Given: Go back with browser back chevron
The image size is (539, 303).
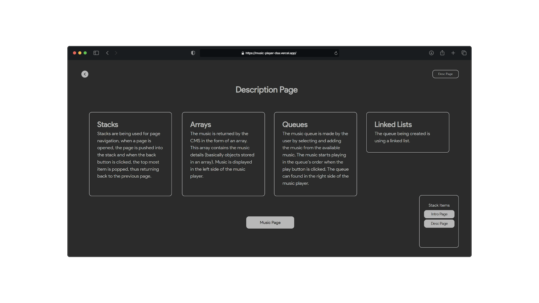Looking at the screenshot, I should coord(107,53).
